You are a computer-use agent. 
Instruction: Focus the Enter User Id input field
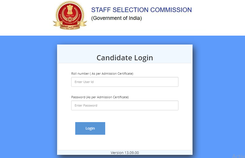[x=125, y=82]
